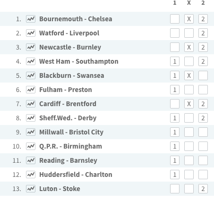Image resolution: width=214 pixels, height=200 pixels.
Task: Mark away win 2 for Blackburn - Swansea
Action: click(203, 75)
